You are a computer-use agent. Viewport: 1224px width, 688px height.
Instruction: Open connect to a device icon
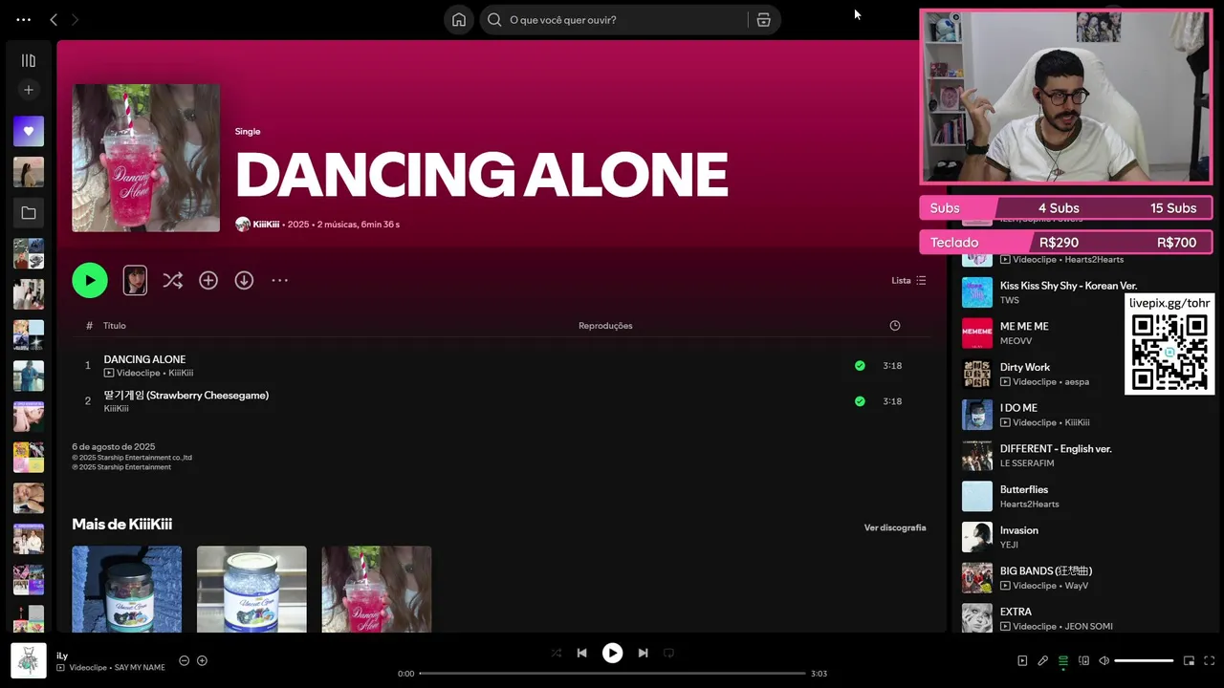click(1083, 660)
